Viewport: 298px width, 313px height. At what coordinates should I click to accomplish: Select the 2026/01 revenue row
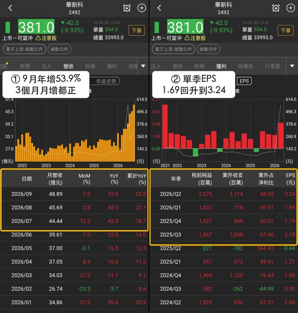click(x=74, y=303)
